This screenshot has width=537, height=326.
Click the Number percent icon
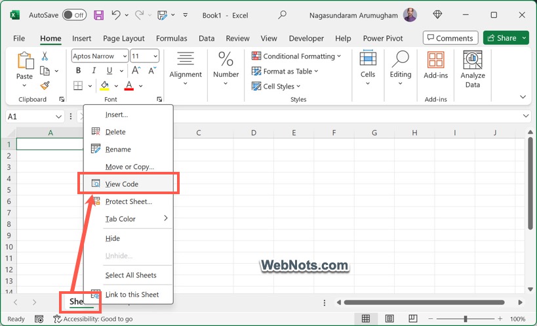coord(226,58)
